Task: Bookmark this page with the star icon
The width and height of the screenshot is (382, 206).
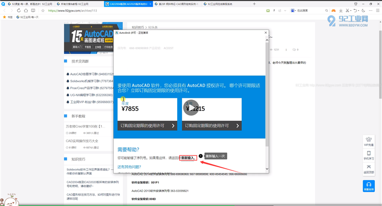Action: point(43,11)
